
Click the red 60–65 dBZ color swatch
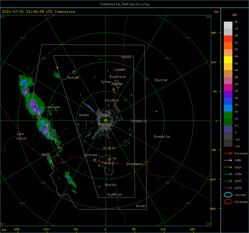228,39
